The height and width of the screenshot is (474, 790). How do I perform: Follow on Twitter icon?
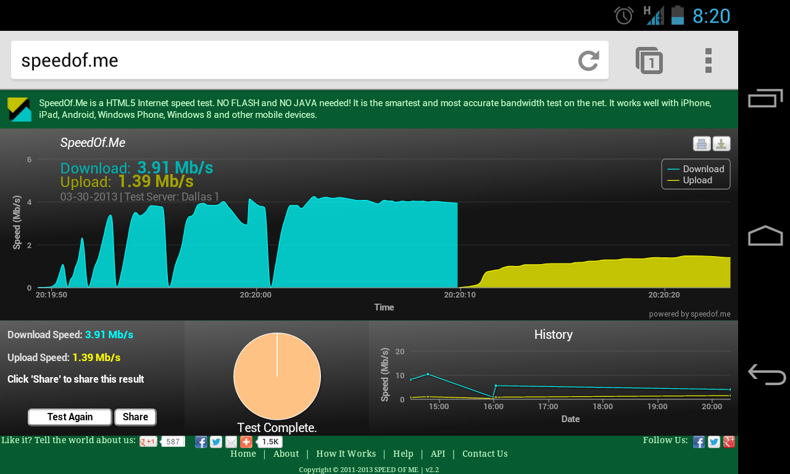point(714,442)
